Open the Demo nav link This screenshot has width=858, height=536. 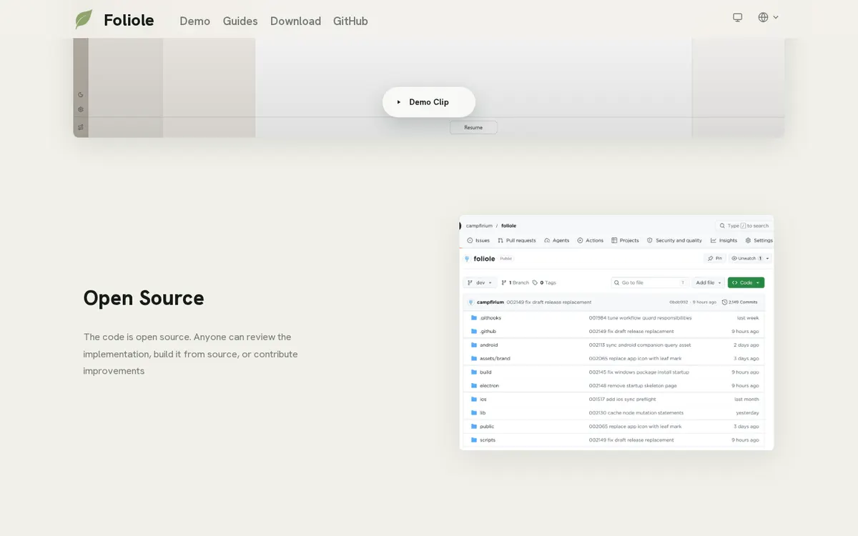pos(194,21)
